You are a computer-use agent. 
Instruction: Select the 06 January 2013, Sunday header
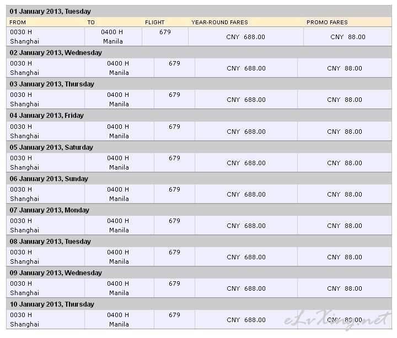pyautogui.click(x=49, y=179)
